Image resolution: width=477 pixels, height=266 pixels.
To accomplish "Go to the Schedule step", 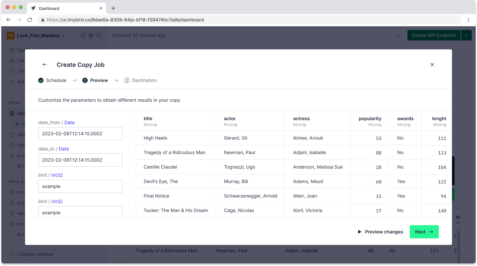I will coord(52,80).
